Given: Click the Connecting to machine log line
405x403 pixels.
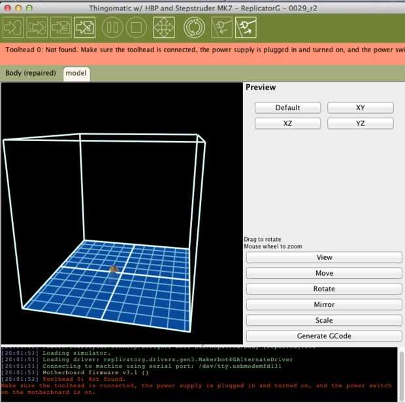Looking at the screenshot, I should click(x=141, y=366).
